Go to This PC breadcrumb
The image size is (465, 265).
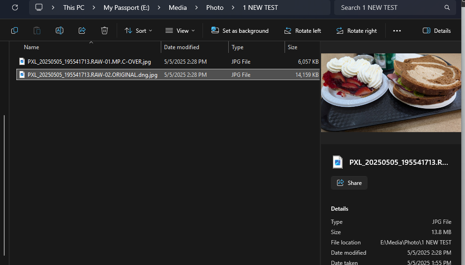[x=74, y=7]
